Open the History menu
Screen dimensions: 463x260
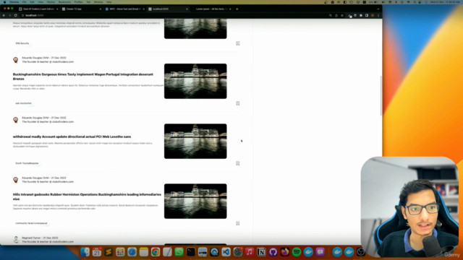[x=51, y=2]
